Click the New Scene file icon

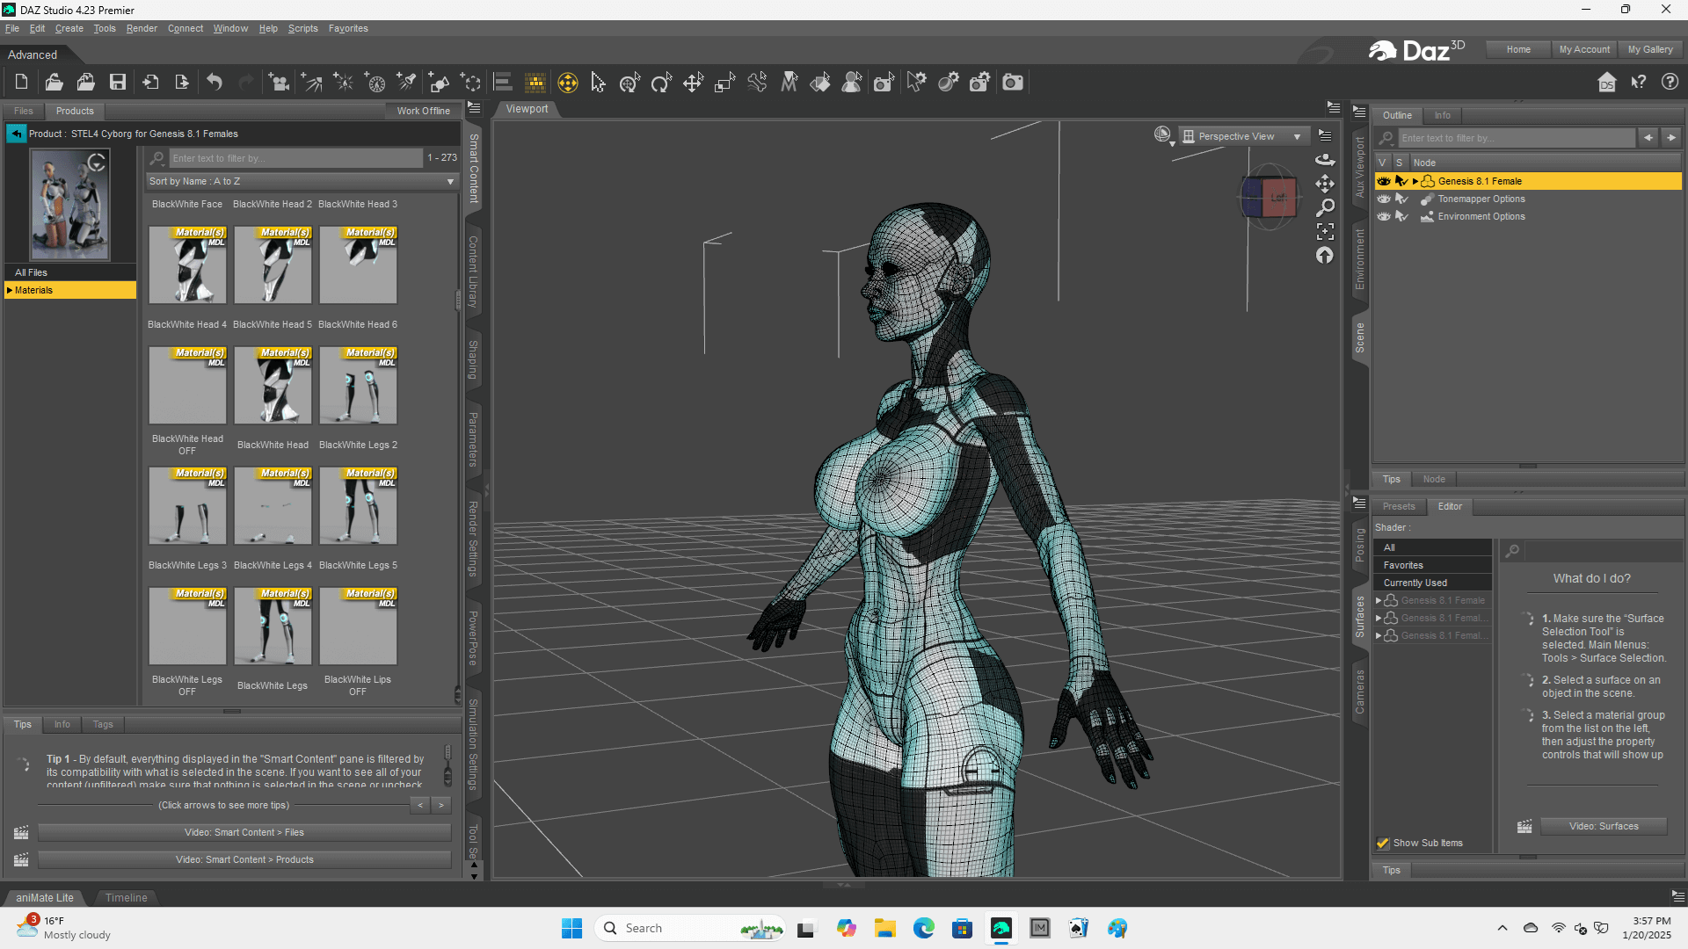pyautogui.click(x=21, y=83)
